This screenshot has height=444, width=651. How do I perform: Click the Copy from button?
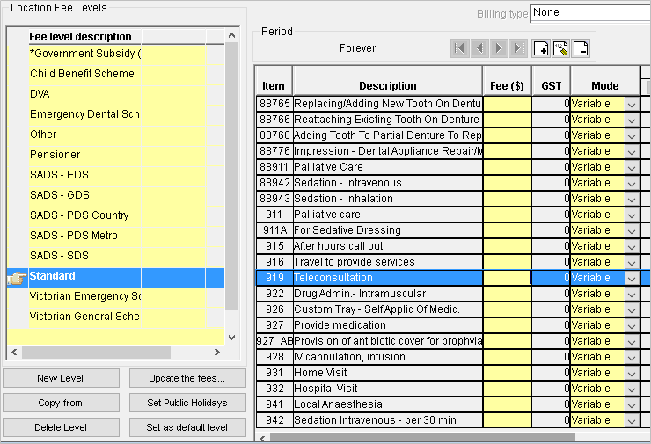[x=61, y=403]
